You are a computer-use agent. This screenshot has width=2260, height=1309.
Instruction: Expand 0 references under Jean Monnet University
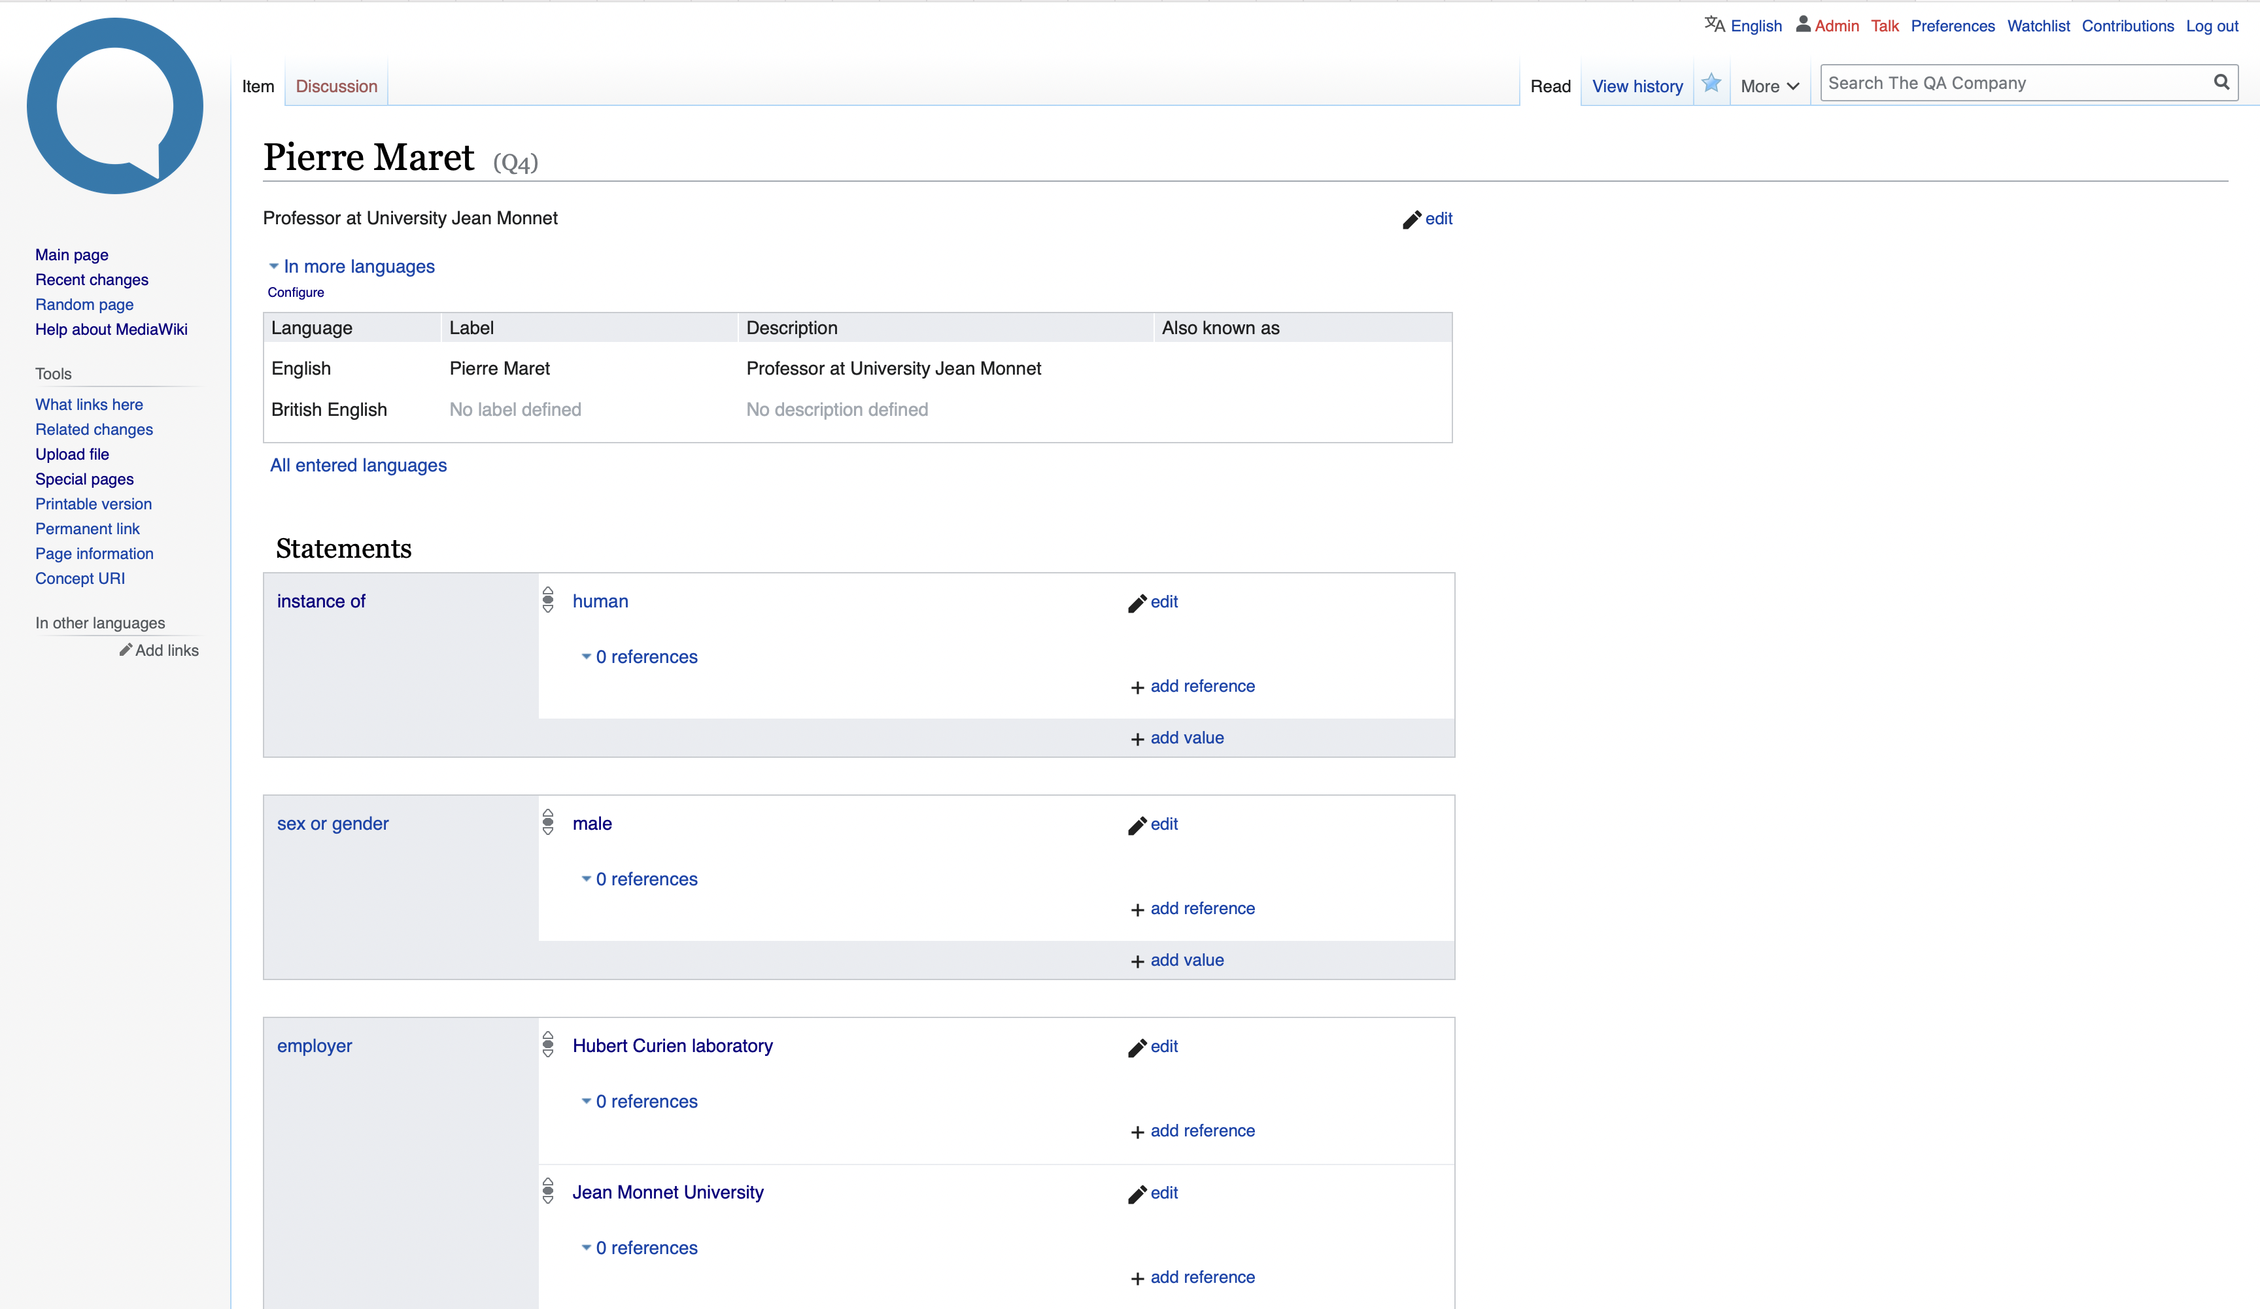pos(640,1247)
